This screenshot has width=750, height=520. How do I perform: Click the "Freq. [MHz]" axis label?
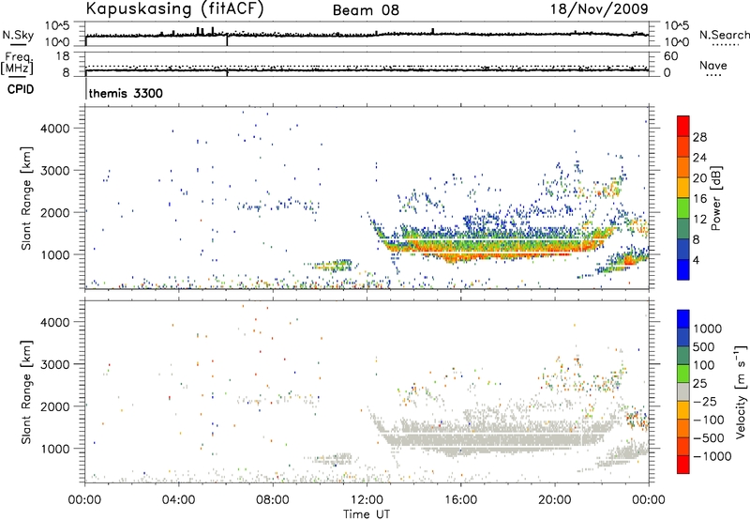18,63
